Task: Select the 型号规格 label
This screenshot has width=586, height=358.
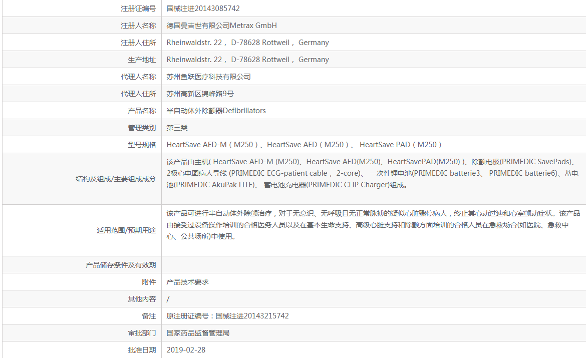Action: tap(142, 145)
